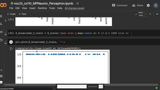
Task: Click the Google Drive icon beside the notebook title
Action: (12, 3)
